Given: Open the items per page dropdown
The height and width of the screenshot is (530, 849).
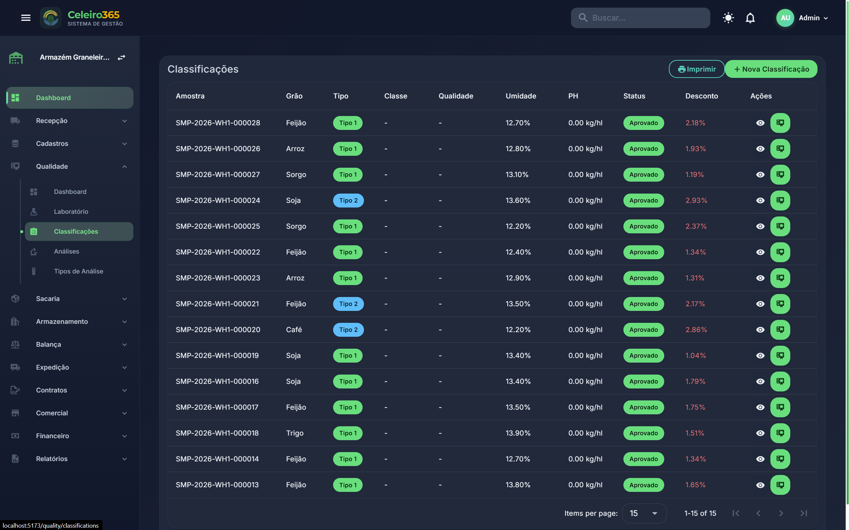Looking at the screenshot, I should tap(644, 513).
